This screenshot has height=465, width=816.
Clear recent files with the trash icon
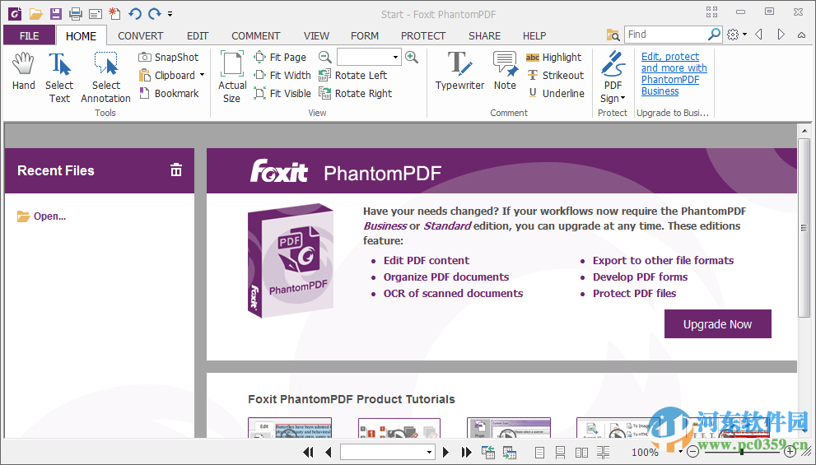pyautogui.click(x=176, y=170)
